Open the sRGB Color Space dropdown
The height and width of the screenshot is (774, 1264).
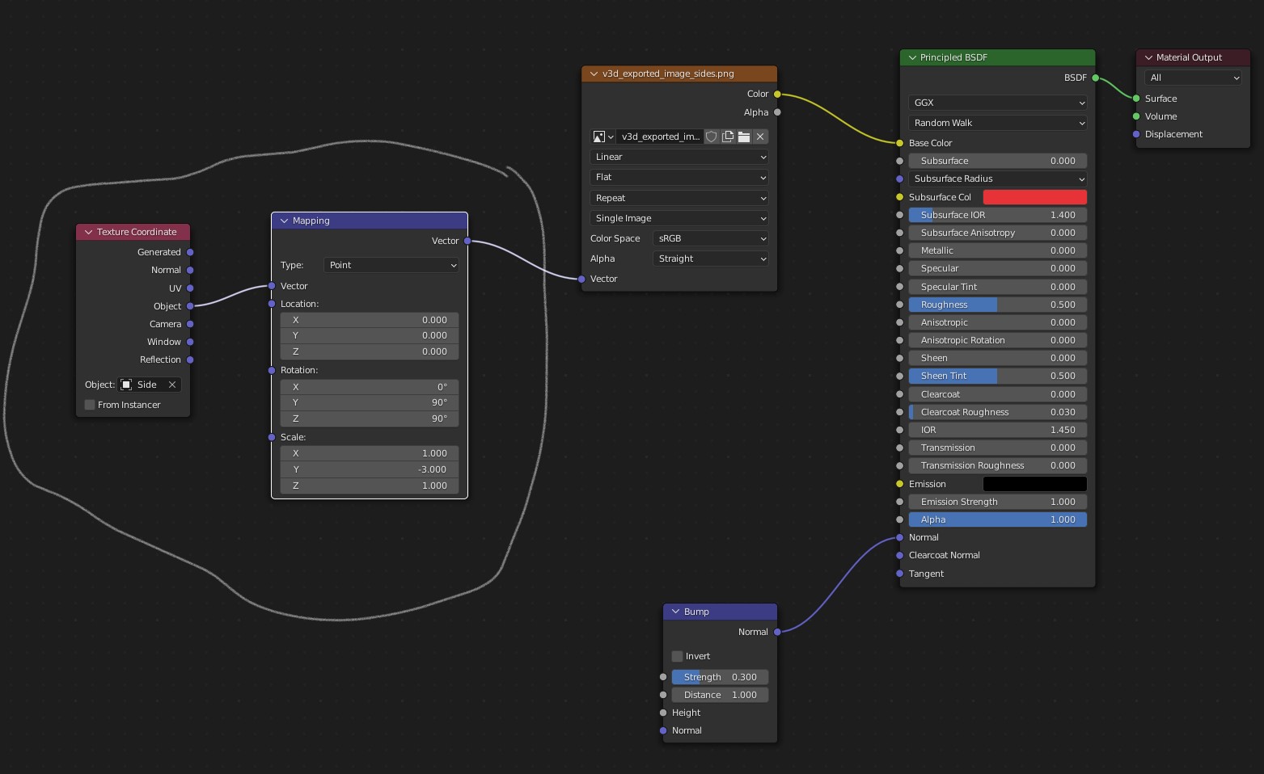tap(711, 238)
